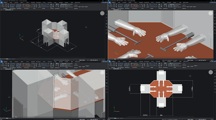Open BIM tab in glass booth close-up window

click(x=72, y=62)
